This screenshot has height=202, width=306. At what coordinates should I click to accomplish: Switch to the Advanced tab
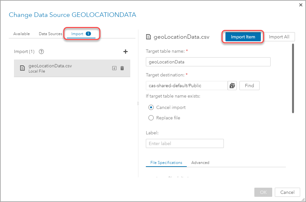tap(200, 163)
